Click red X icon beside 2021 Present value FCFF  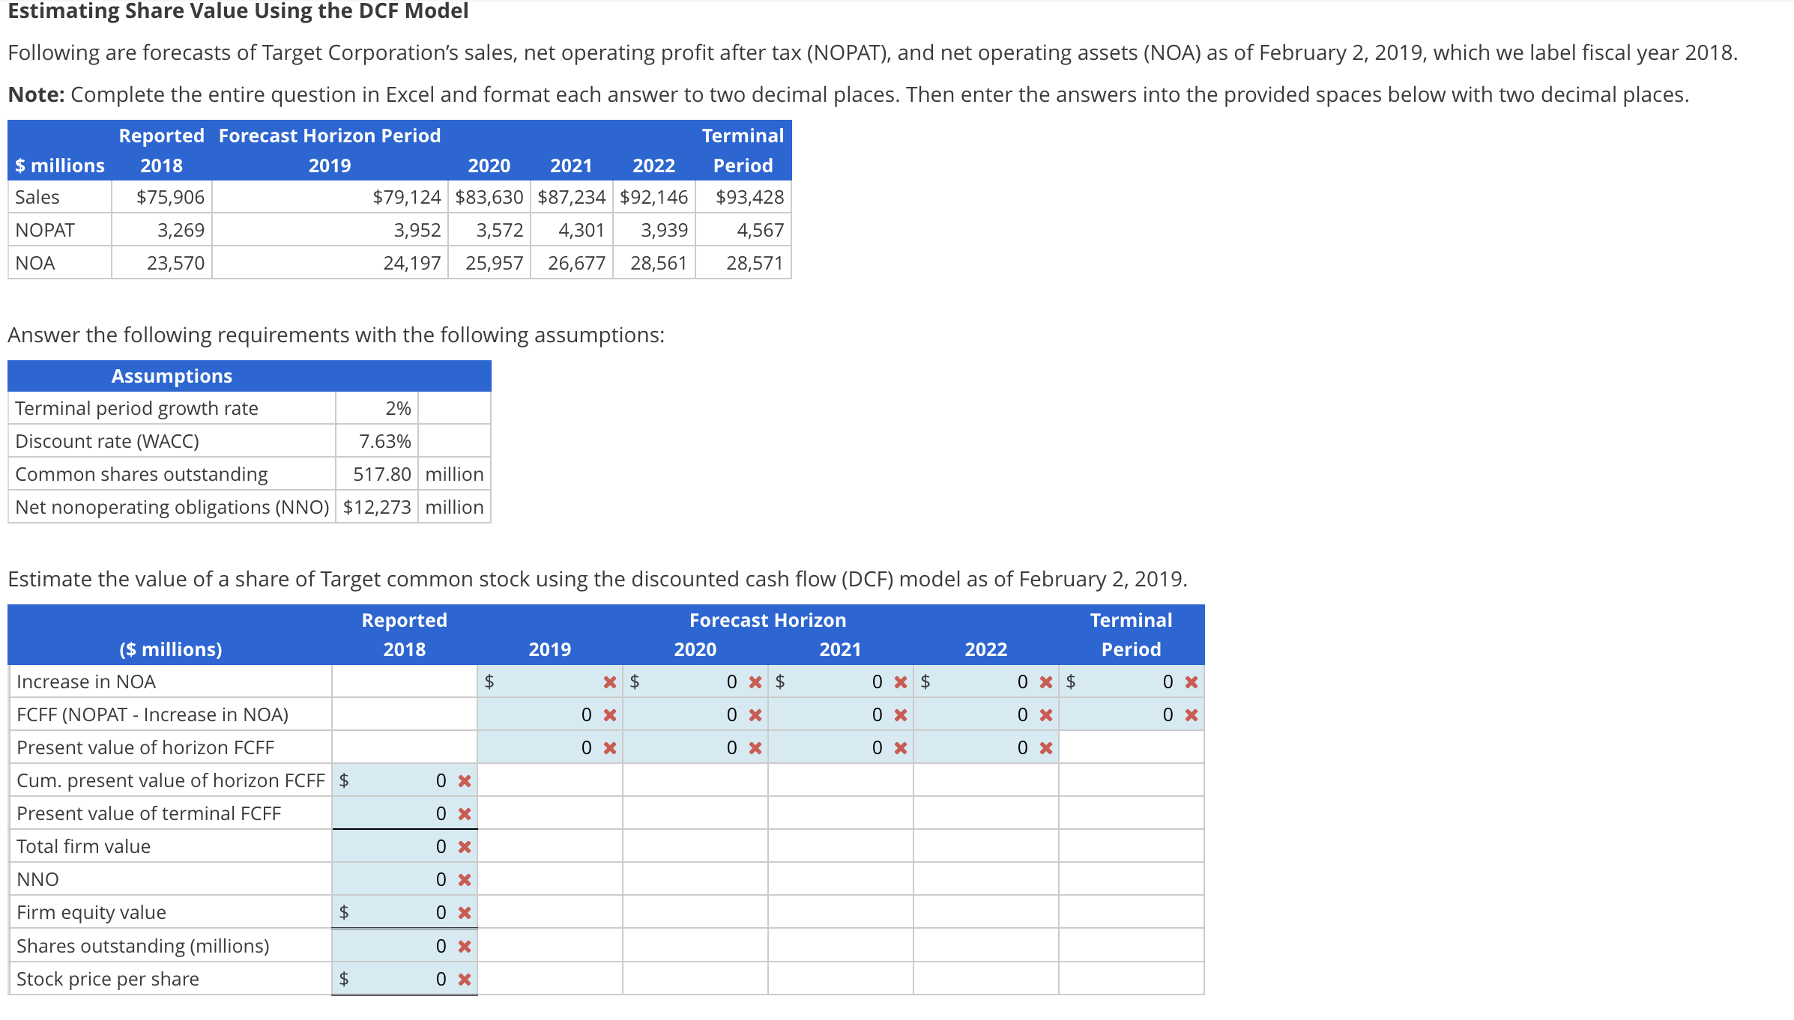(901, 748)
